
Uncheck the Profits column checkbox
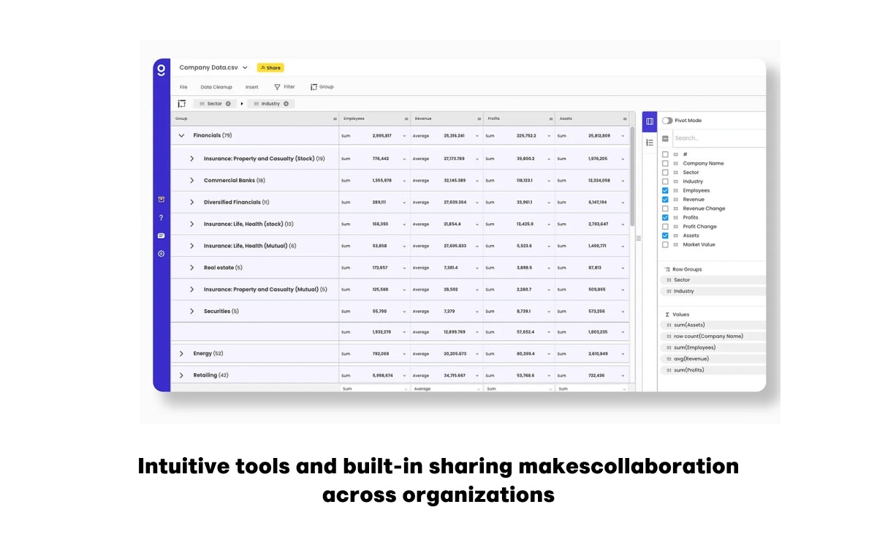point(665,218)
